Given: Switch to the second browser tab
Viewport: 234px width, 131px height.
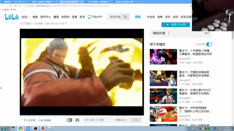Looking at the screenshot, I should (42, 2).
